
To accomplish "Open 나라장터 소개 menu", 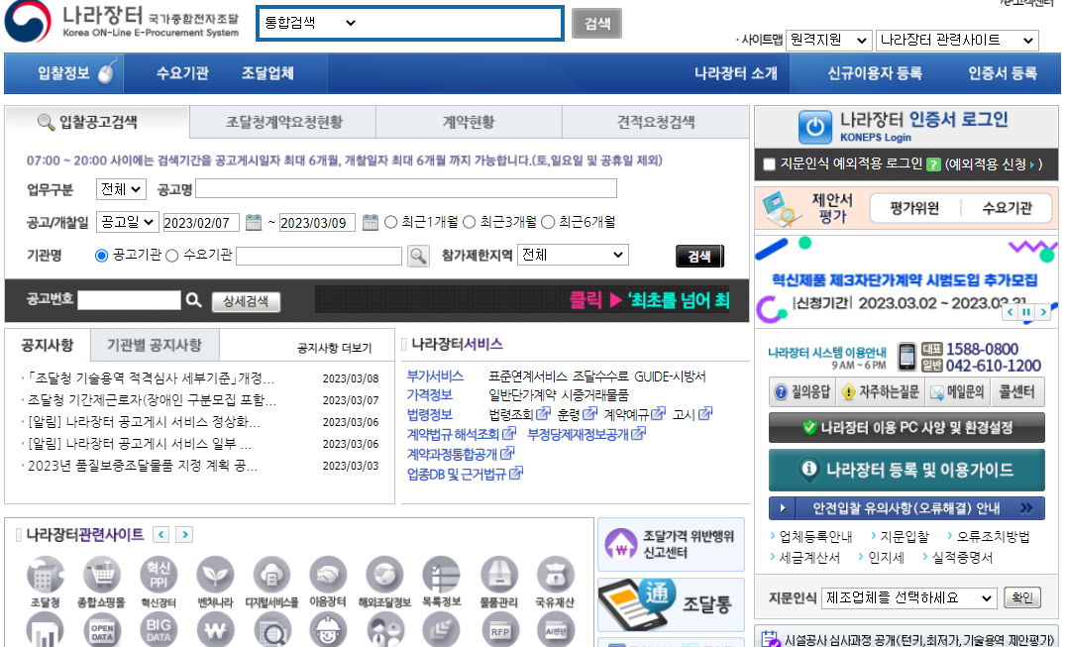I will [735, 73].
